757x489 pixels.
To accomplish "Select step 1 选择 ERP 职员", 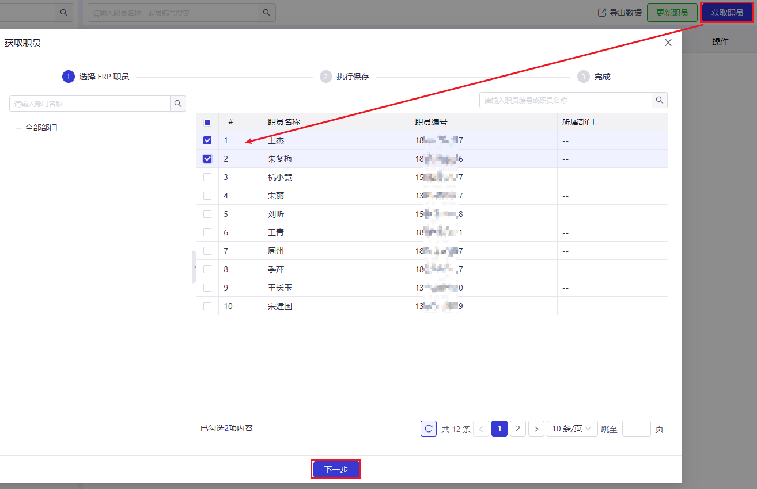I will [96, 77].
